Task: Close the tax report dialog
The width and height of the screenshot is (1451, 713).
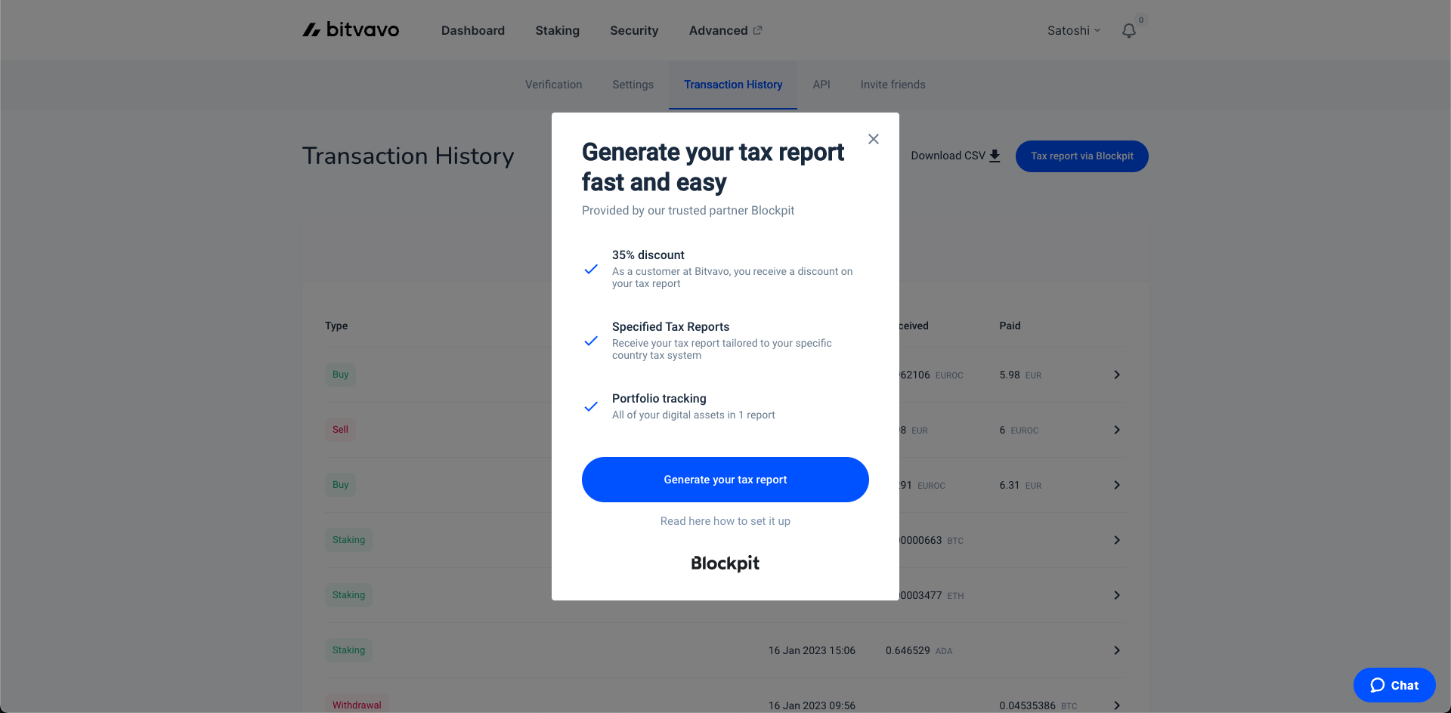Action: coord(874,139)
